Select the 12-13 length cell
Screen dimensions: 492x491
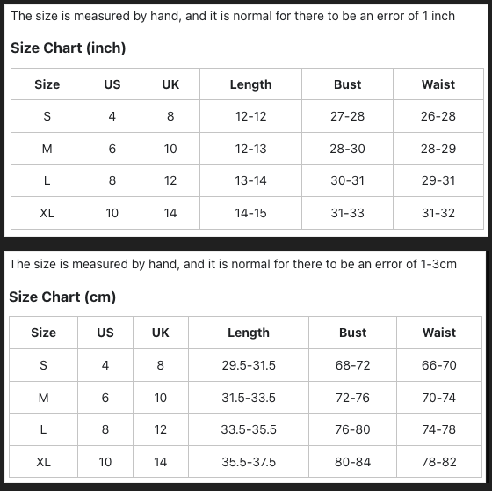tap(250, 149)
